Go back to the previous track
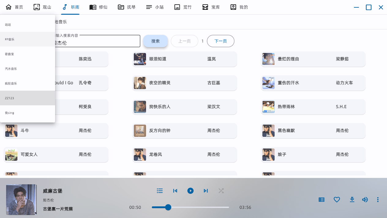 (x=175, y=190)
